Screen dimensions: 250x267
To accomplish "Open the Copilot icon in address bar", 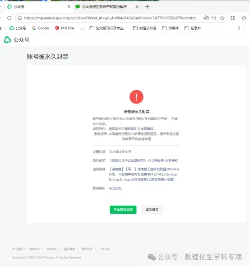I will pyautogui.click(x=206, y=18).
